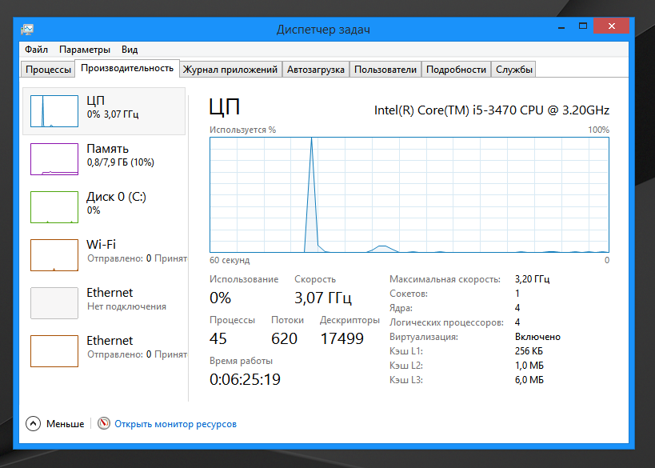Click the Скорость 3,07 ГГц value
This screenshot has height=468, width=655.
(x=323, y=298)
